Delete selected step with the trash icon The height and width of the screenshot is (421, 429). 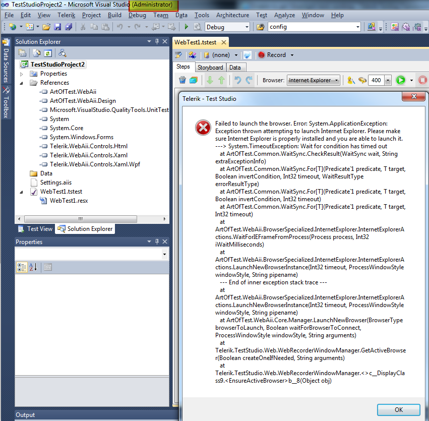point(182,80)
